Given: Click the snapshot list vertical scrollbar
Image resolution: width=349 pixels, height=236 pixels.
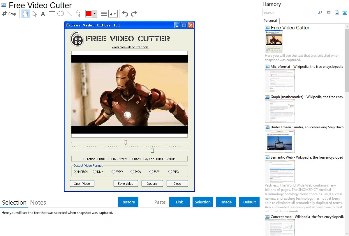Looking at the screenshot, I should (347, 60).
